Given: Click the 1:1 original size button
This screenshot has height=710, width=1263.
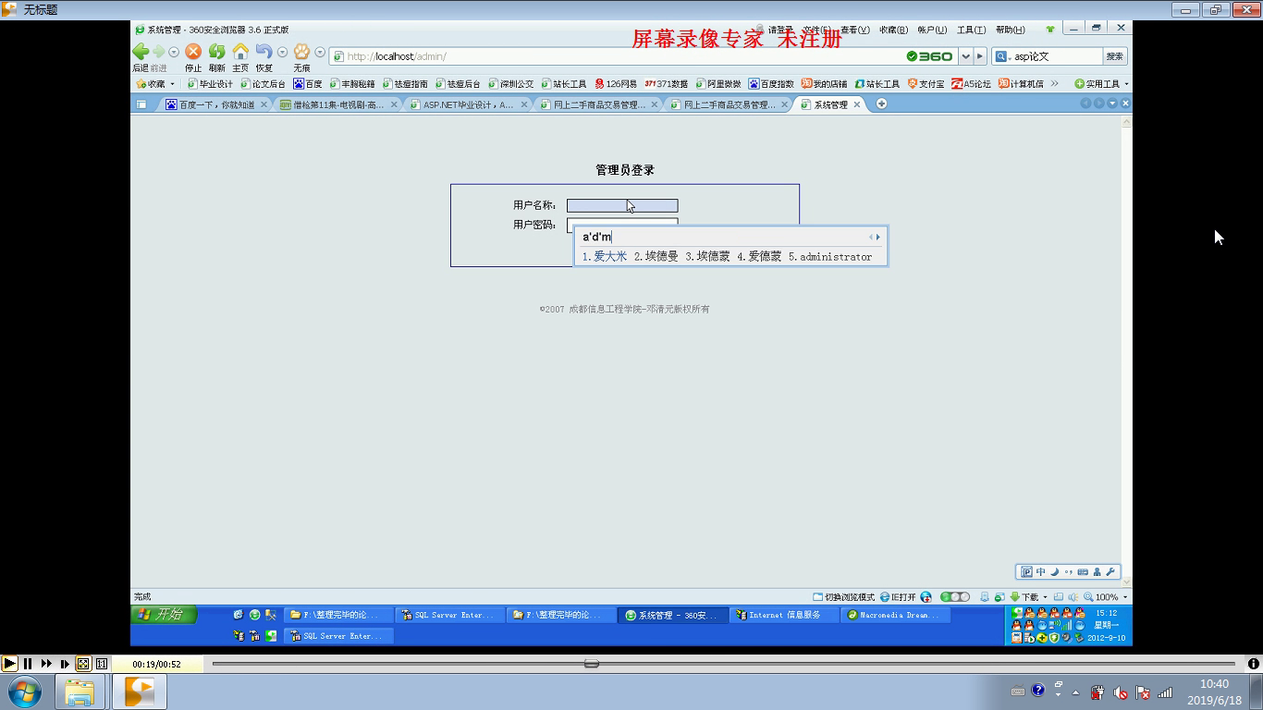Looking at the screenshot, I should [102, 663].
